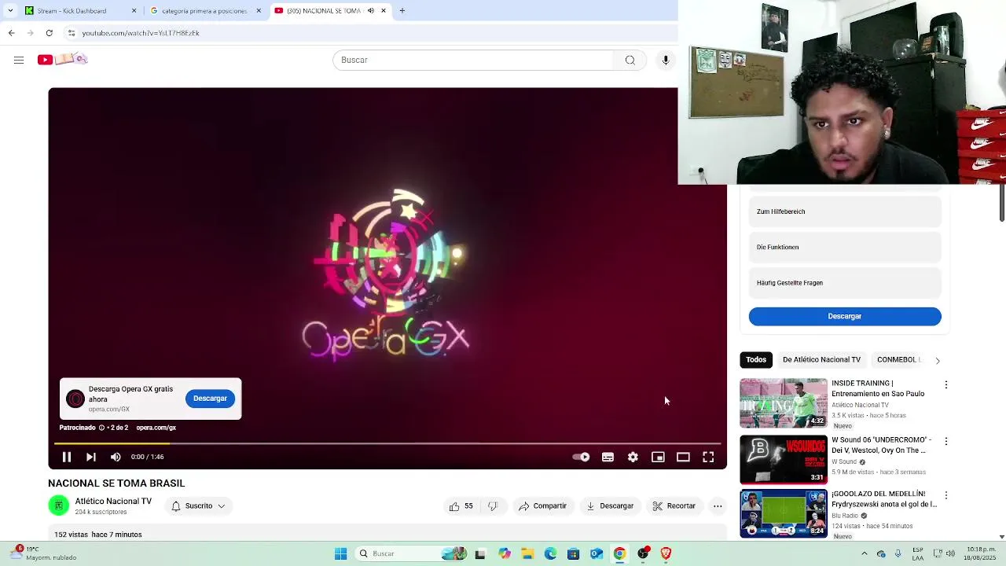Open Brave browser from the taskbar
The image size is (1006, 566).
point(666,553)
